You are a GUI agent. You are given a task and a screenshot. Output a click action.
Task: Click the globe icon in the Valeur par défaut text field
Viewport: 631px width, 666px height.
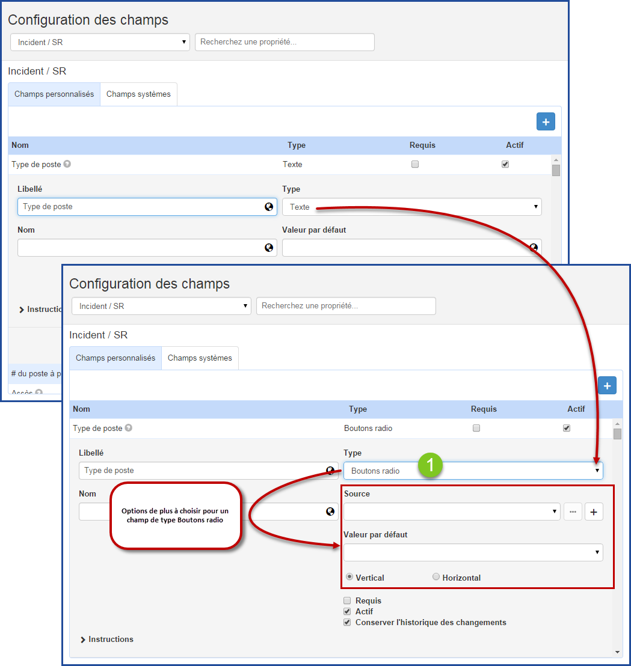pos(534,248)
